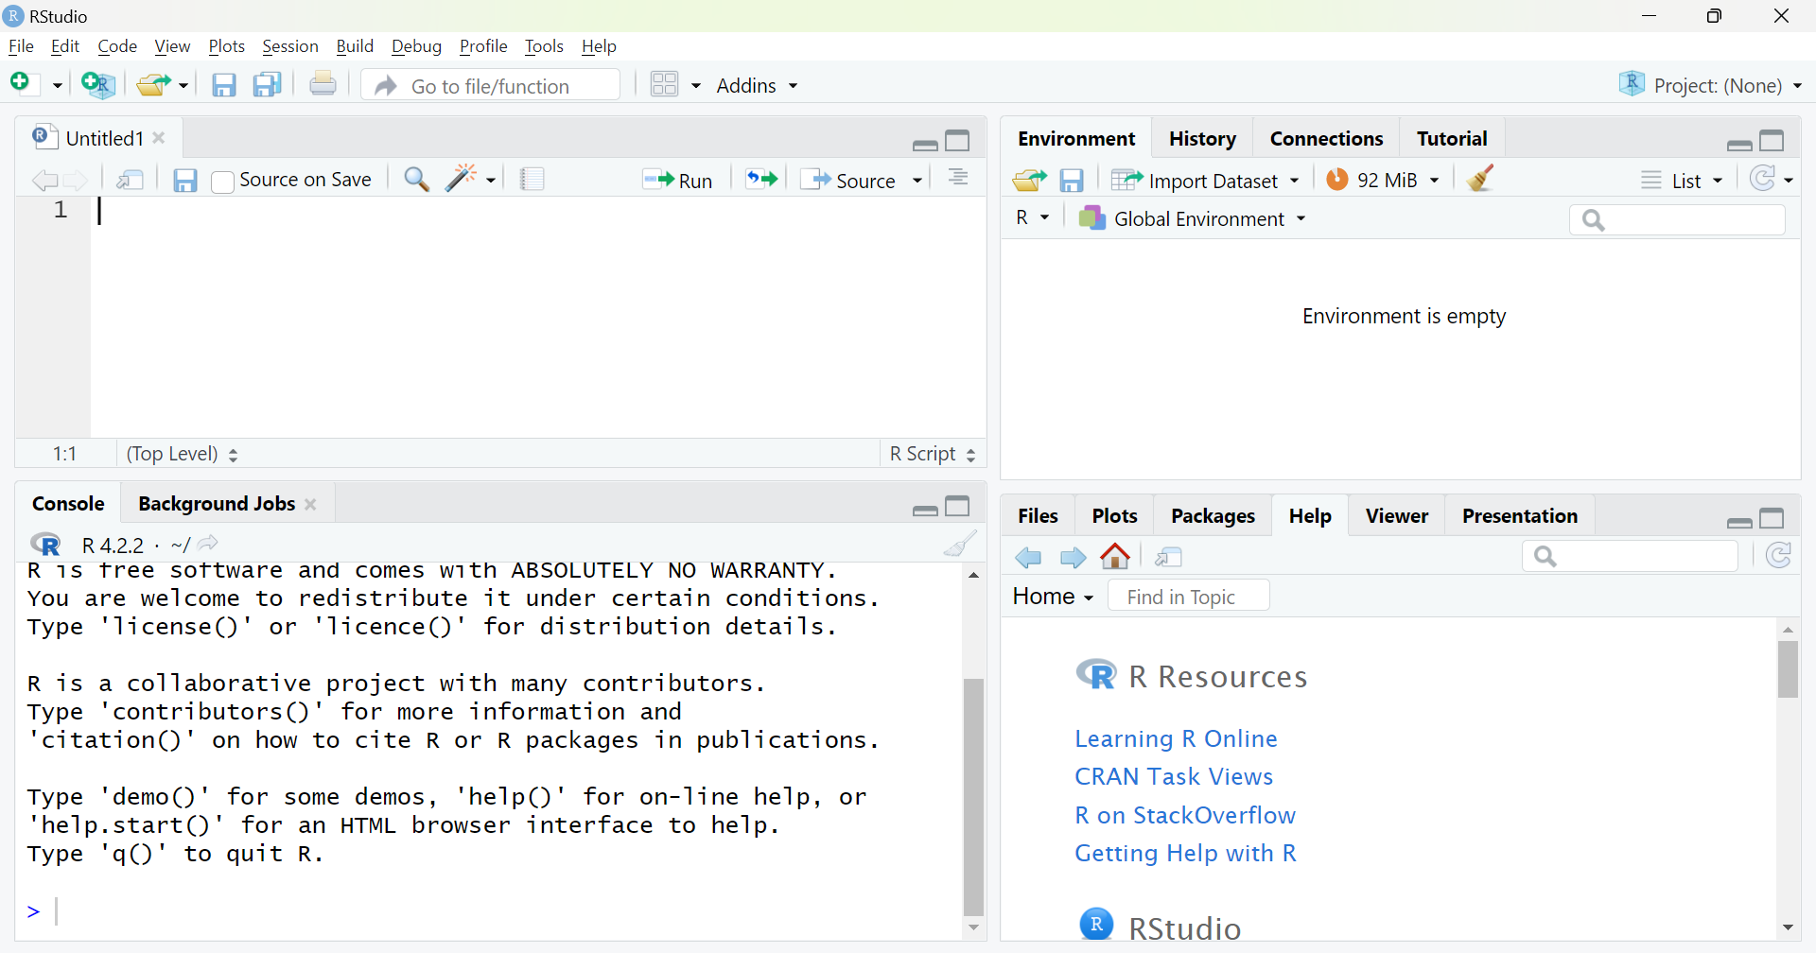Go to Help home icon
This screenshot has width=1816, height=953.
[1116, 557]
